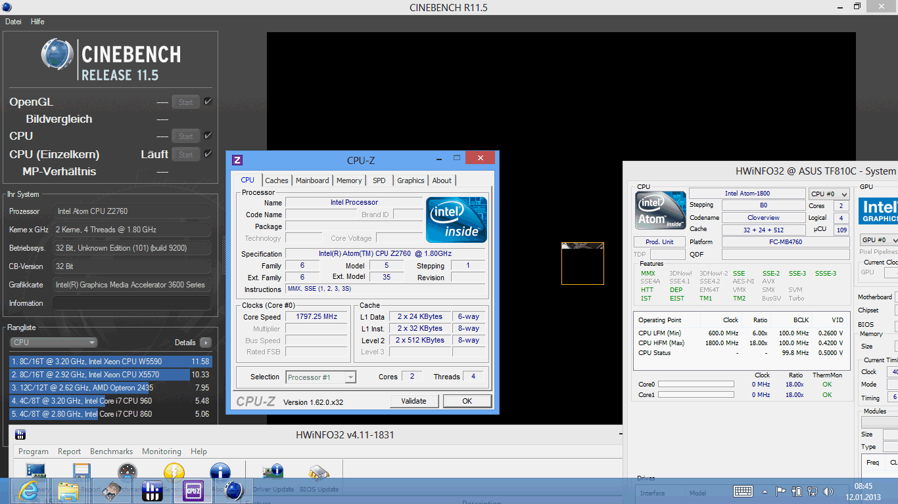Viewport: 898px width, 504px height.
Task: Click volume speaker tray icon
Action: (x=829, y=491)
